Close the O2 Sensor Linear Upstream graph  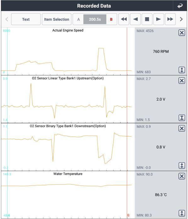click(x=182, y=81)
